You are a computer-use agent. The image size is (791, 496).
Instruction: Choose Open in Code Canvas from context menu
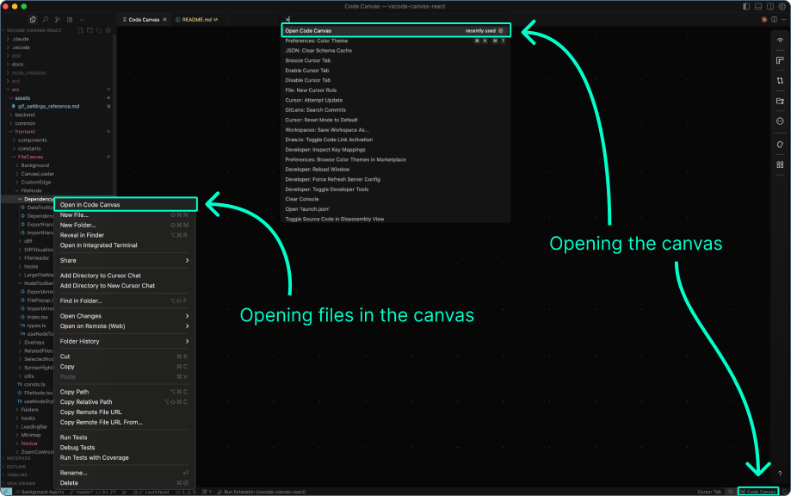pos(125,205)
